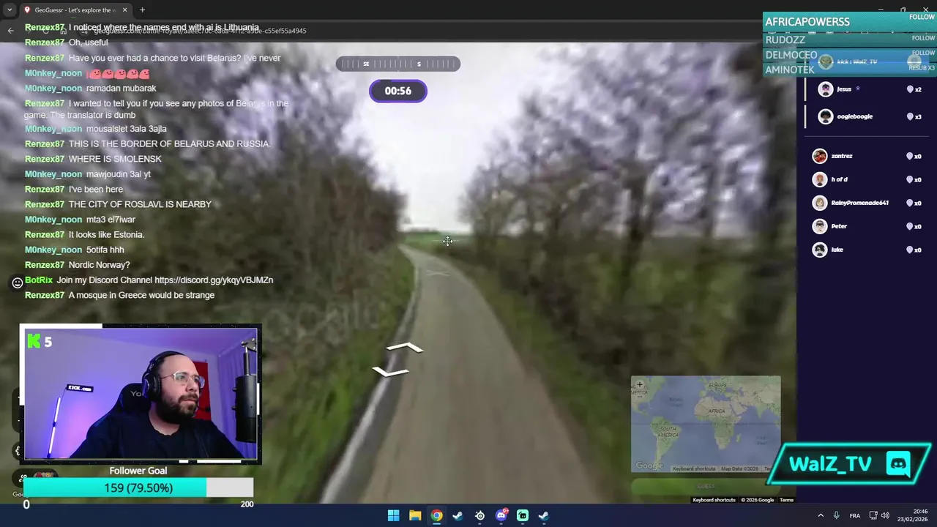Click the follower goal progress bar
Screen dimensions: 937x527
pyautogui.click(x=138, y=487)
